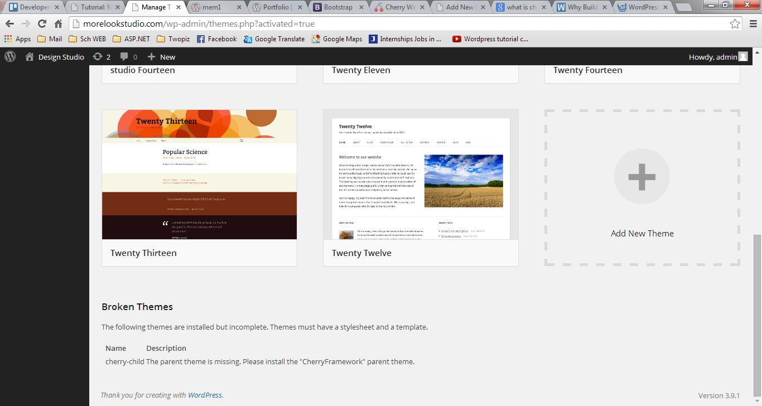This screenshot has width=762, height=406.
Task: Open the New content menu
Action: tap(161, 57)
